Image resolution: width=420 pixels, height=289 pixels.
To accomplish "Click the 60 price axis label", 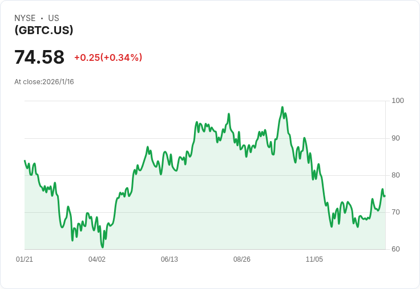I will point(395,249).
